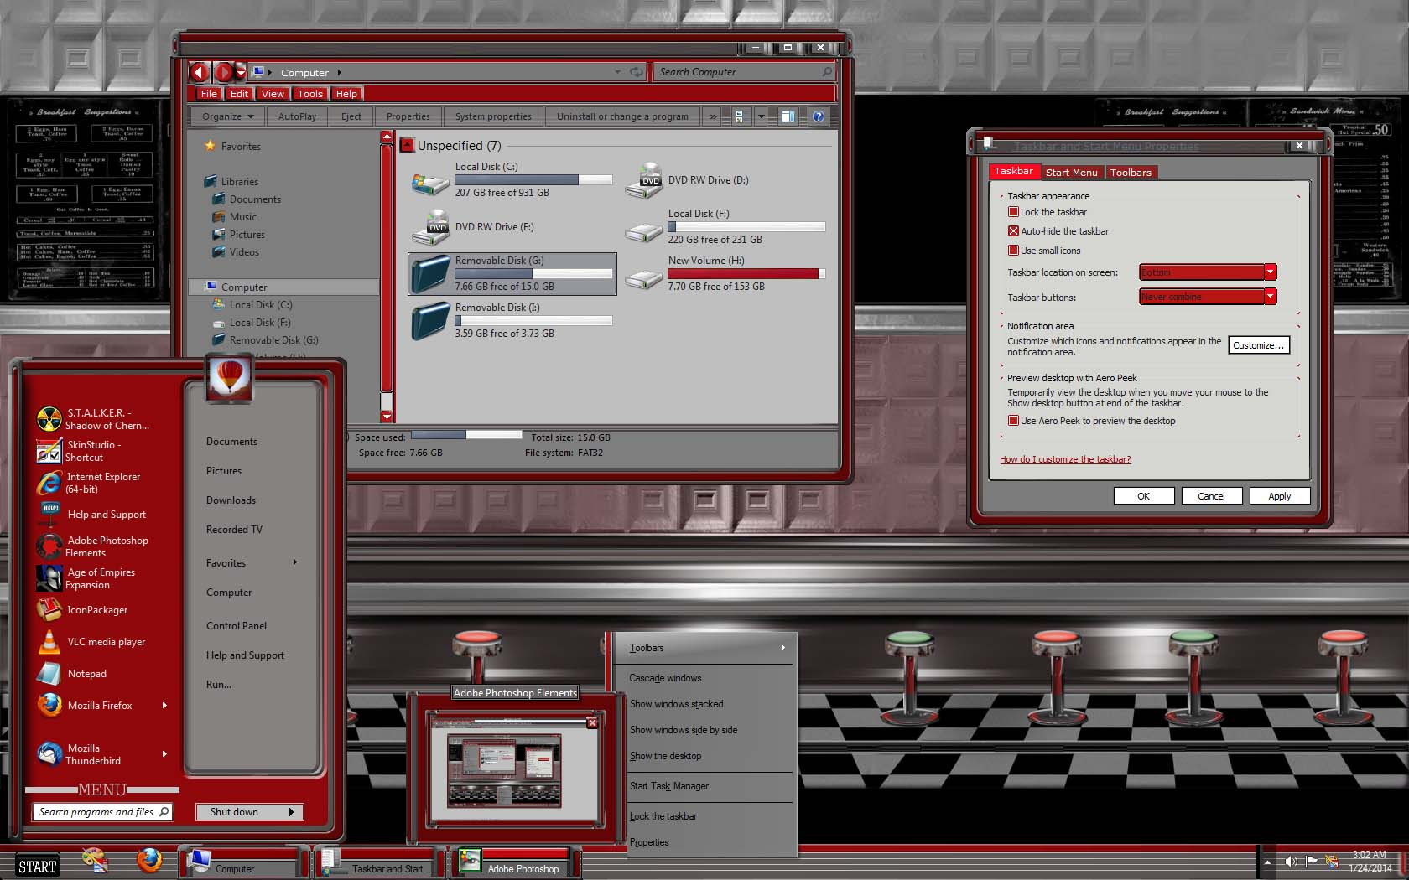This screenshot has height=880, width=1409.
Task: Click the System properties toolbar button
Action: coord(493,116)
